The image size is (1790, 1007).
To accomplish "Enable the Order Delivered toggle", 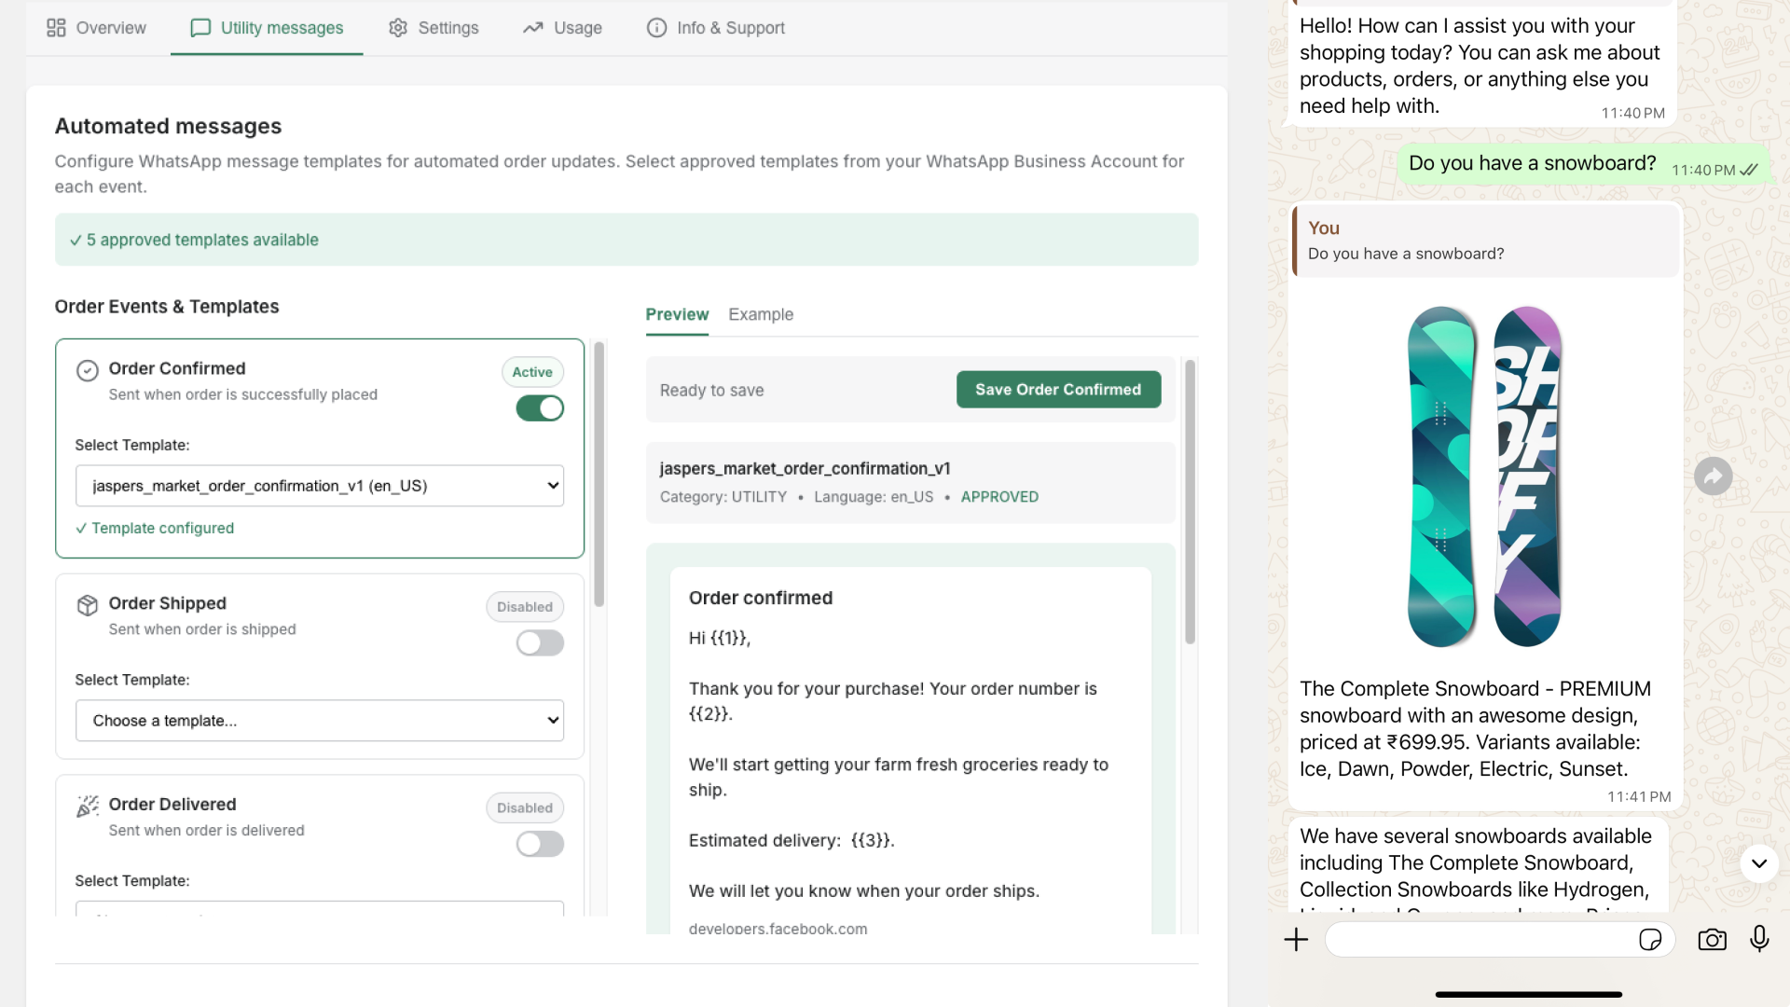I will pyautogui.click(x=540, y=844).
